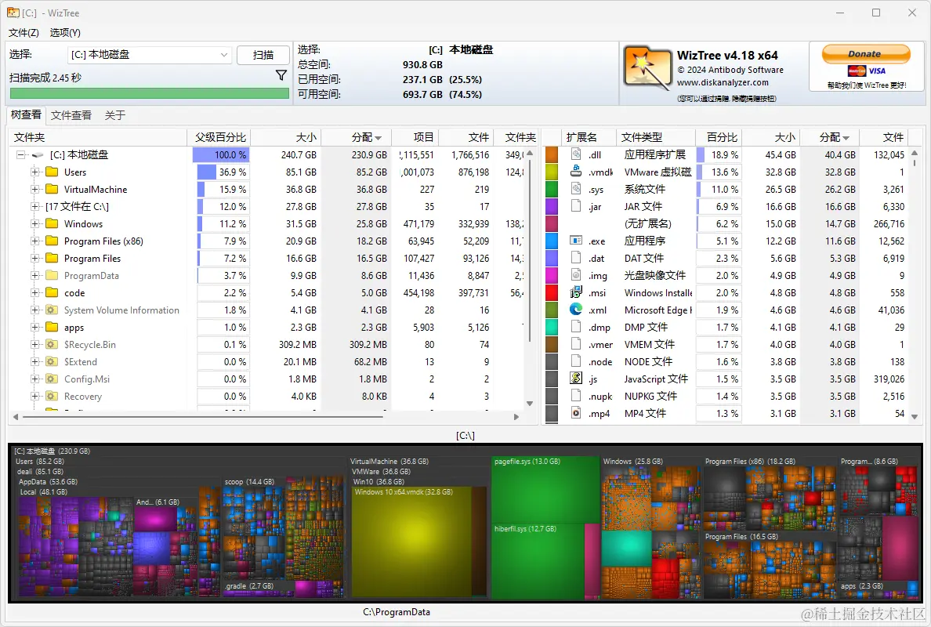Click the .mp4 video file icon
This screenshot has width=931, height=627.
(576, 413)
